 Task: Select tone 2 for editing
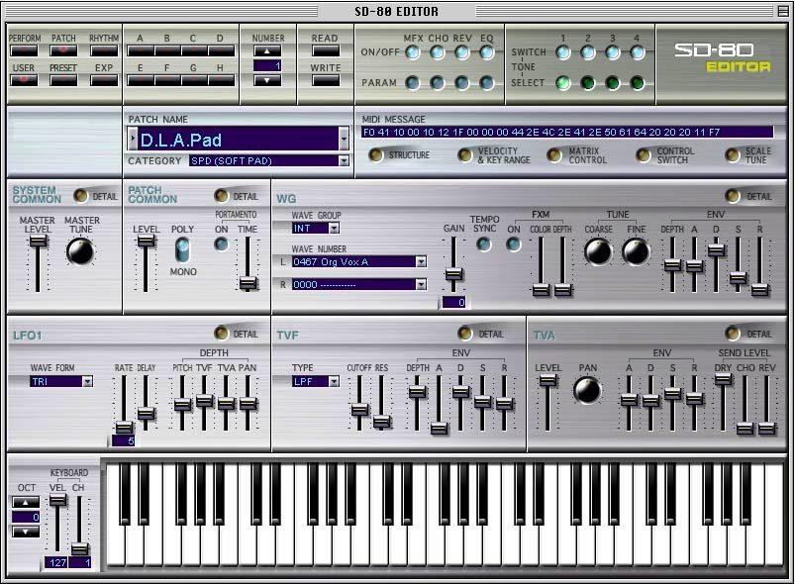coord(588,82)
